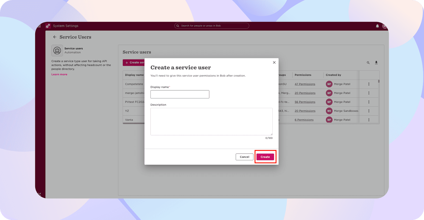Close the Create a service user dialog

pyautogui.click(x=274, y=63)
